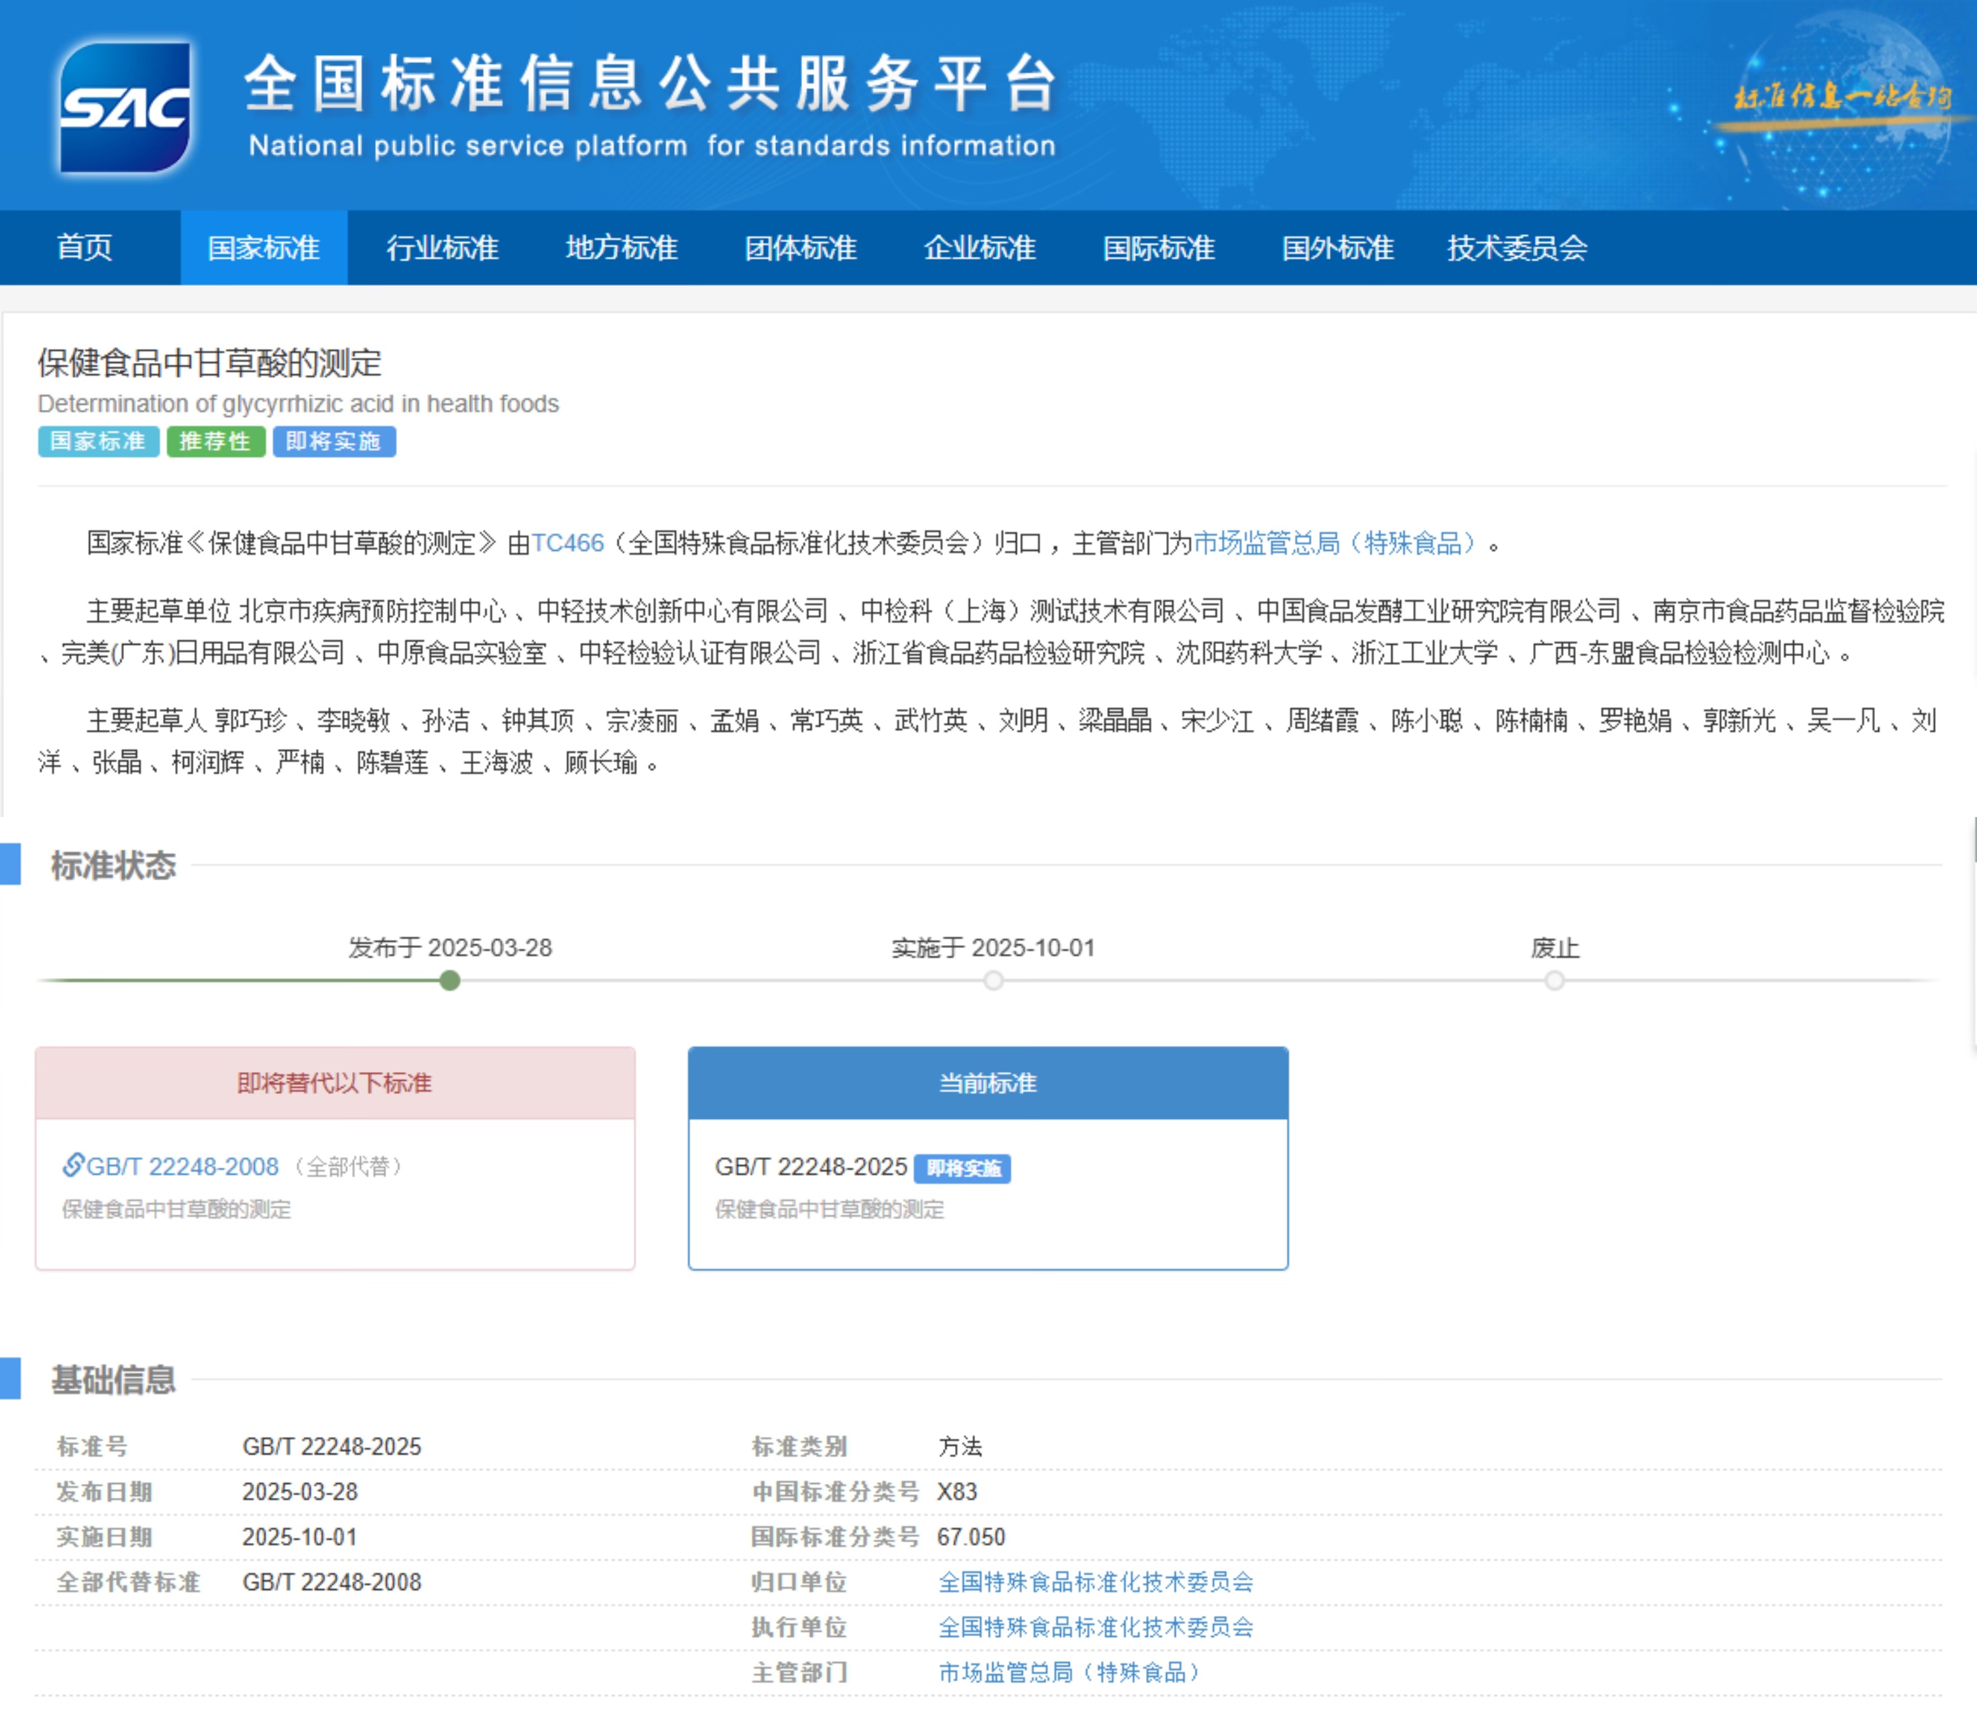The width and height of the screenshot is (1977, 1720).
Task: Click 标准类别 value 方法
Action: (x=960, y=1446)
